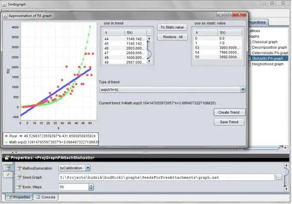Image resolution: width=292 pixels, height=204 pixels.
Task: Click the f(k) column header in trend table
Action: click(x=136, y=32)
